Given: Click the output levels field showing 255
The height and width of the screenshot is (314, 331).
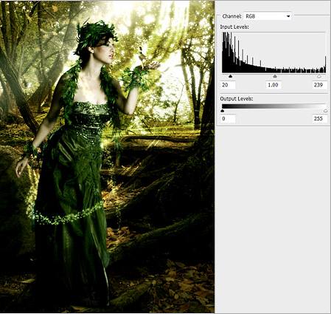Looking at the screenshot, I should point(320,119).
